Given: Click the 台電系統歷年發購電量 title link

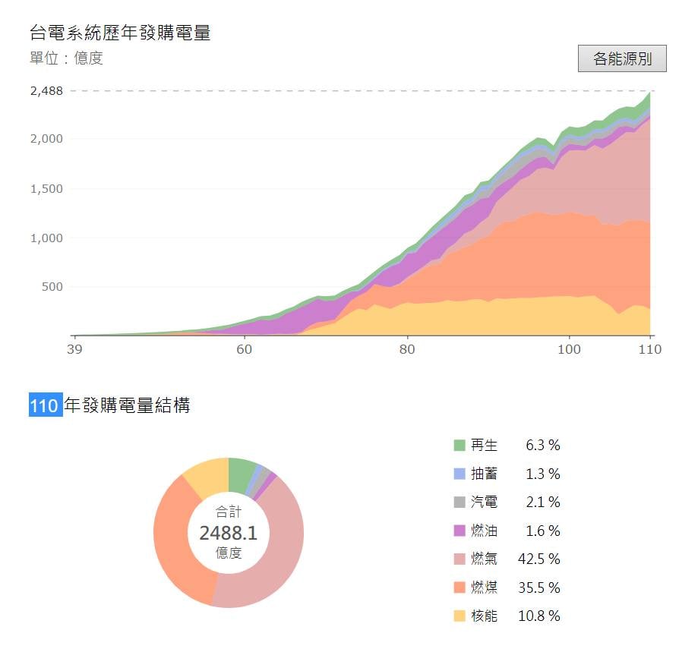Looking at the screenshot, I should pos(122,33).
